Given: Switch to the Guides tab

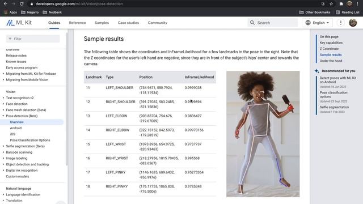Looking at the screenshot, I should click(x=54, y=23).
